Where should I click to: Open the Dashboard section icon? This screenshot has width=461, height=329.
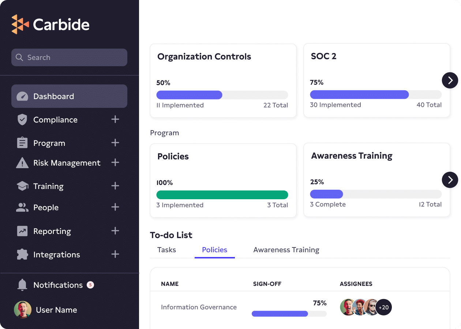[22, 96]
